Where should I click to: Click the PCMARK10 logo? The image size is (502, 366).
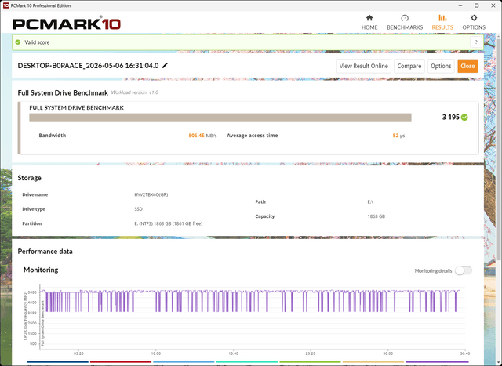(x=67, y=24)
